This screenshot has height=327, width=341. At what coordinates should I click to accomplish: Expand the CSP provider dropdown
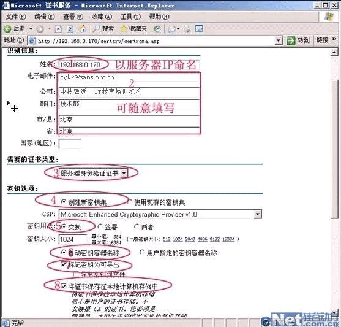[258, 214]
